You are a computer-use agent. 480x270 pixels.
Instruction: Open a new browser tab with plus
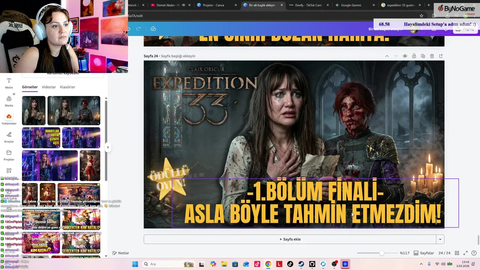click(429, 5)
